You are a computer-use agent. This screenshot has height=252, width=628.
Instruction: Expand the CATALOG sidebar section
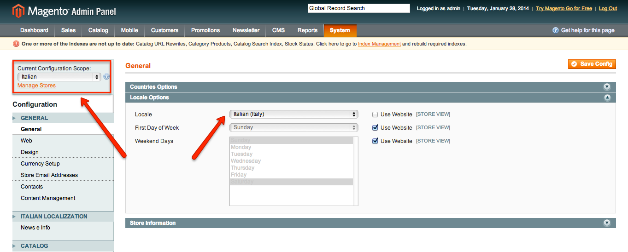tap(63, 246)
